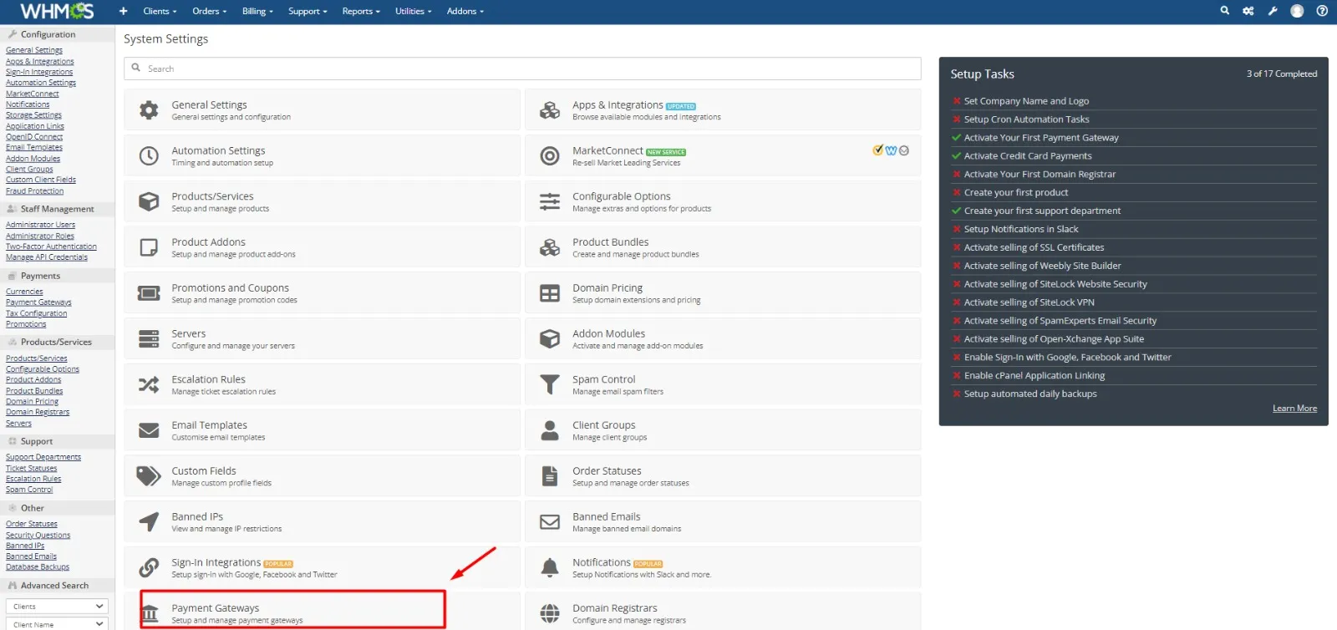Expand the Clients dropdown in Advanced Search
Image resolution: width=1337 pixels, height=630 pixels.
57,607
